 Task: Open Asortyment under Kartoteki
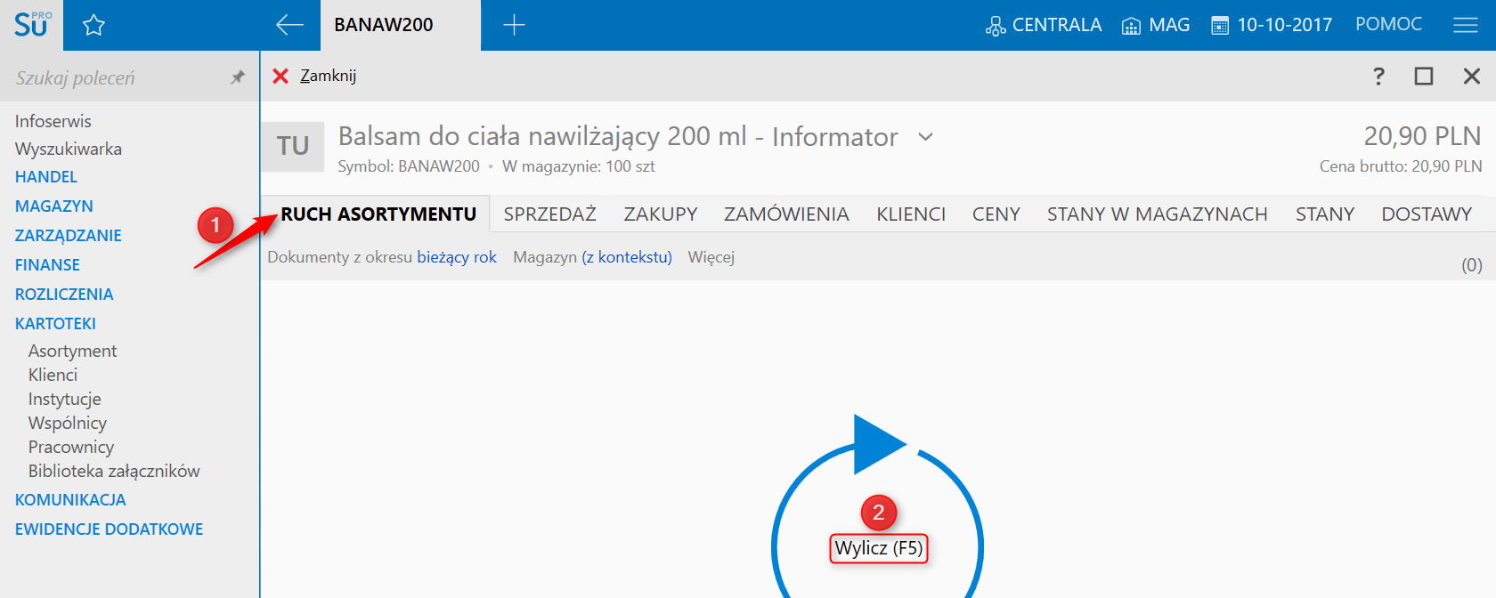pyautogui.click(x=72, y=352)
